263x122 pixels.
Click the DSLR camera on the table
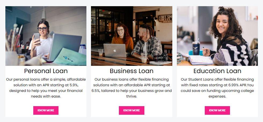(160, 57)
